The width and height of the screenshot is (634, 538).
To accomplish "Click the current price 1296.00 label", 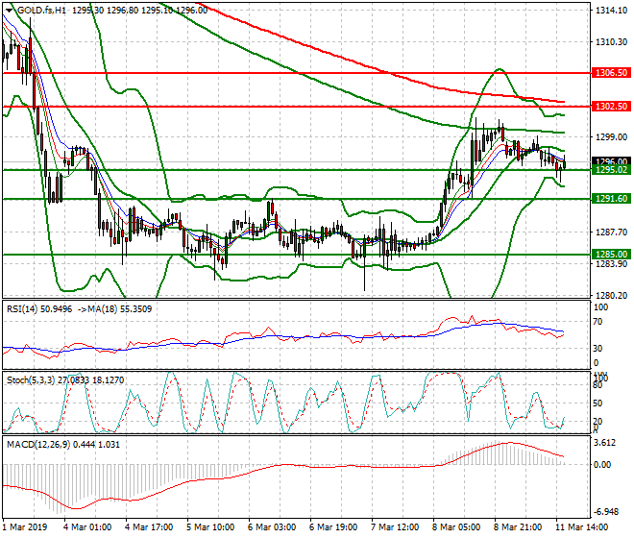I will click(611, 161).
